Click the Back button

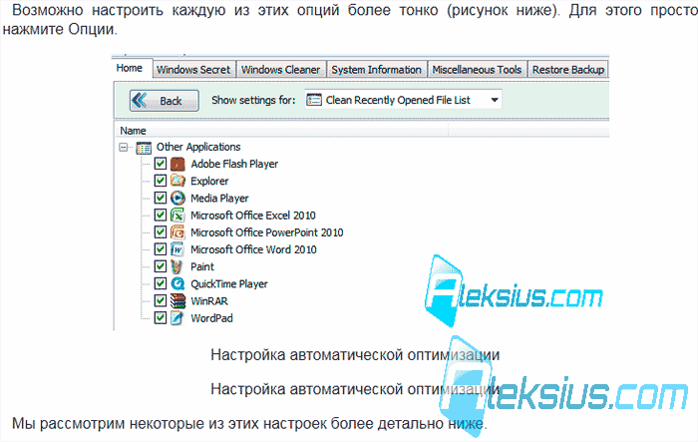(x=165, y=101)
